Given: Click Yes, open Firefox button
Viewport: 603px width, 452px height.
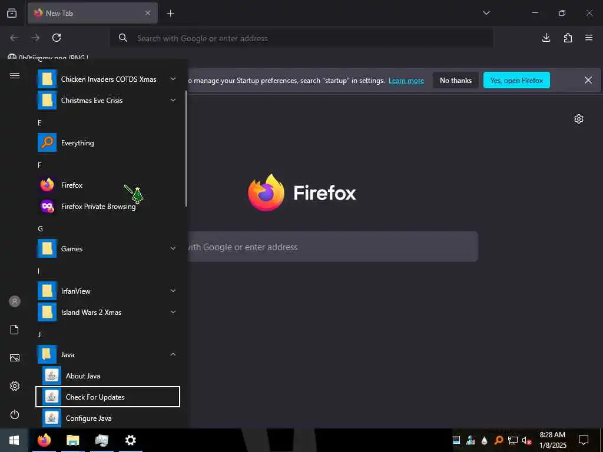Looking at the screenshot, I should [x=516, y=80].
